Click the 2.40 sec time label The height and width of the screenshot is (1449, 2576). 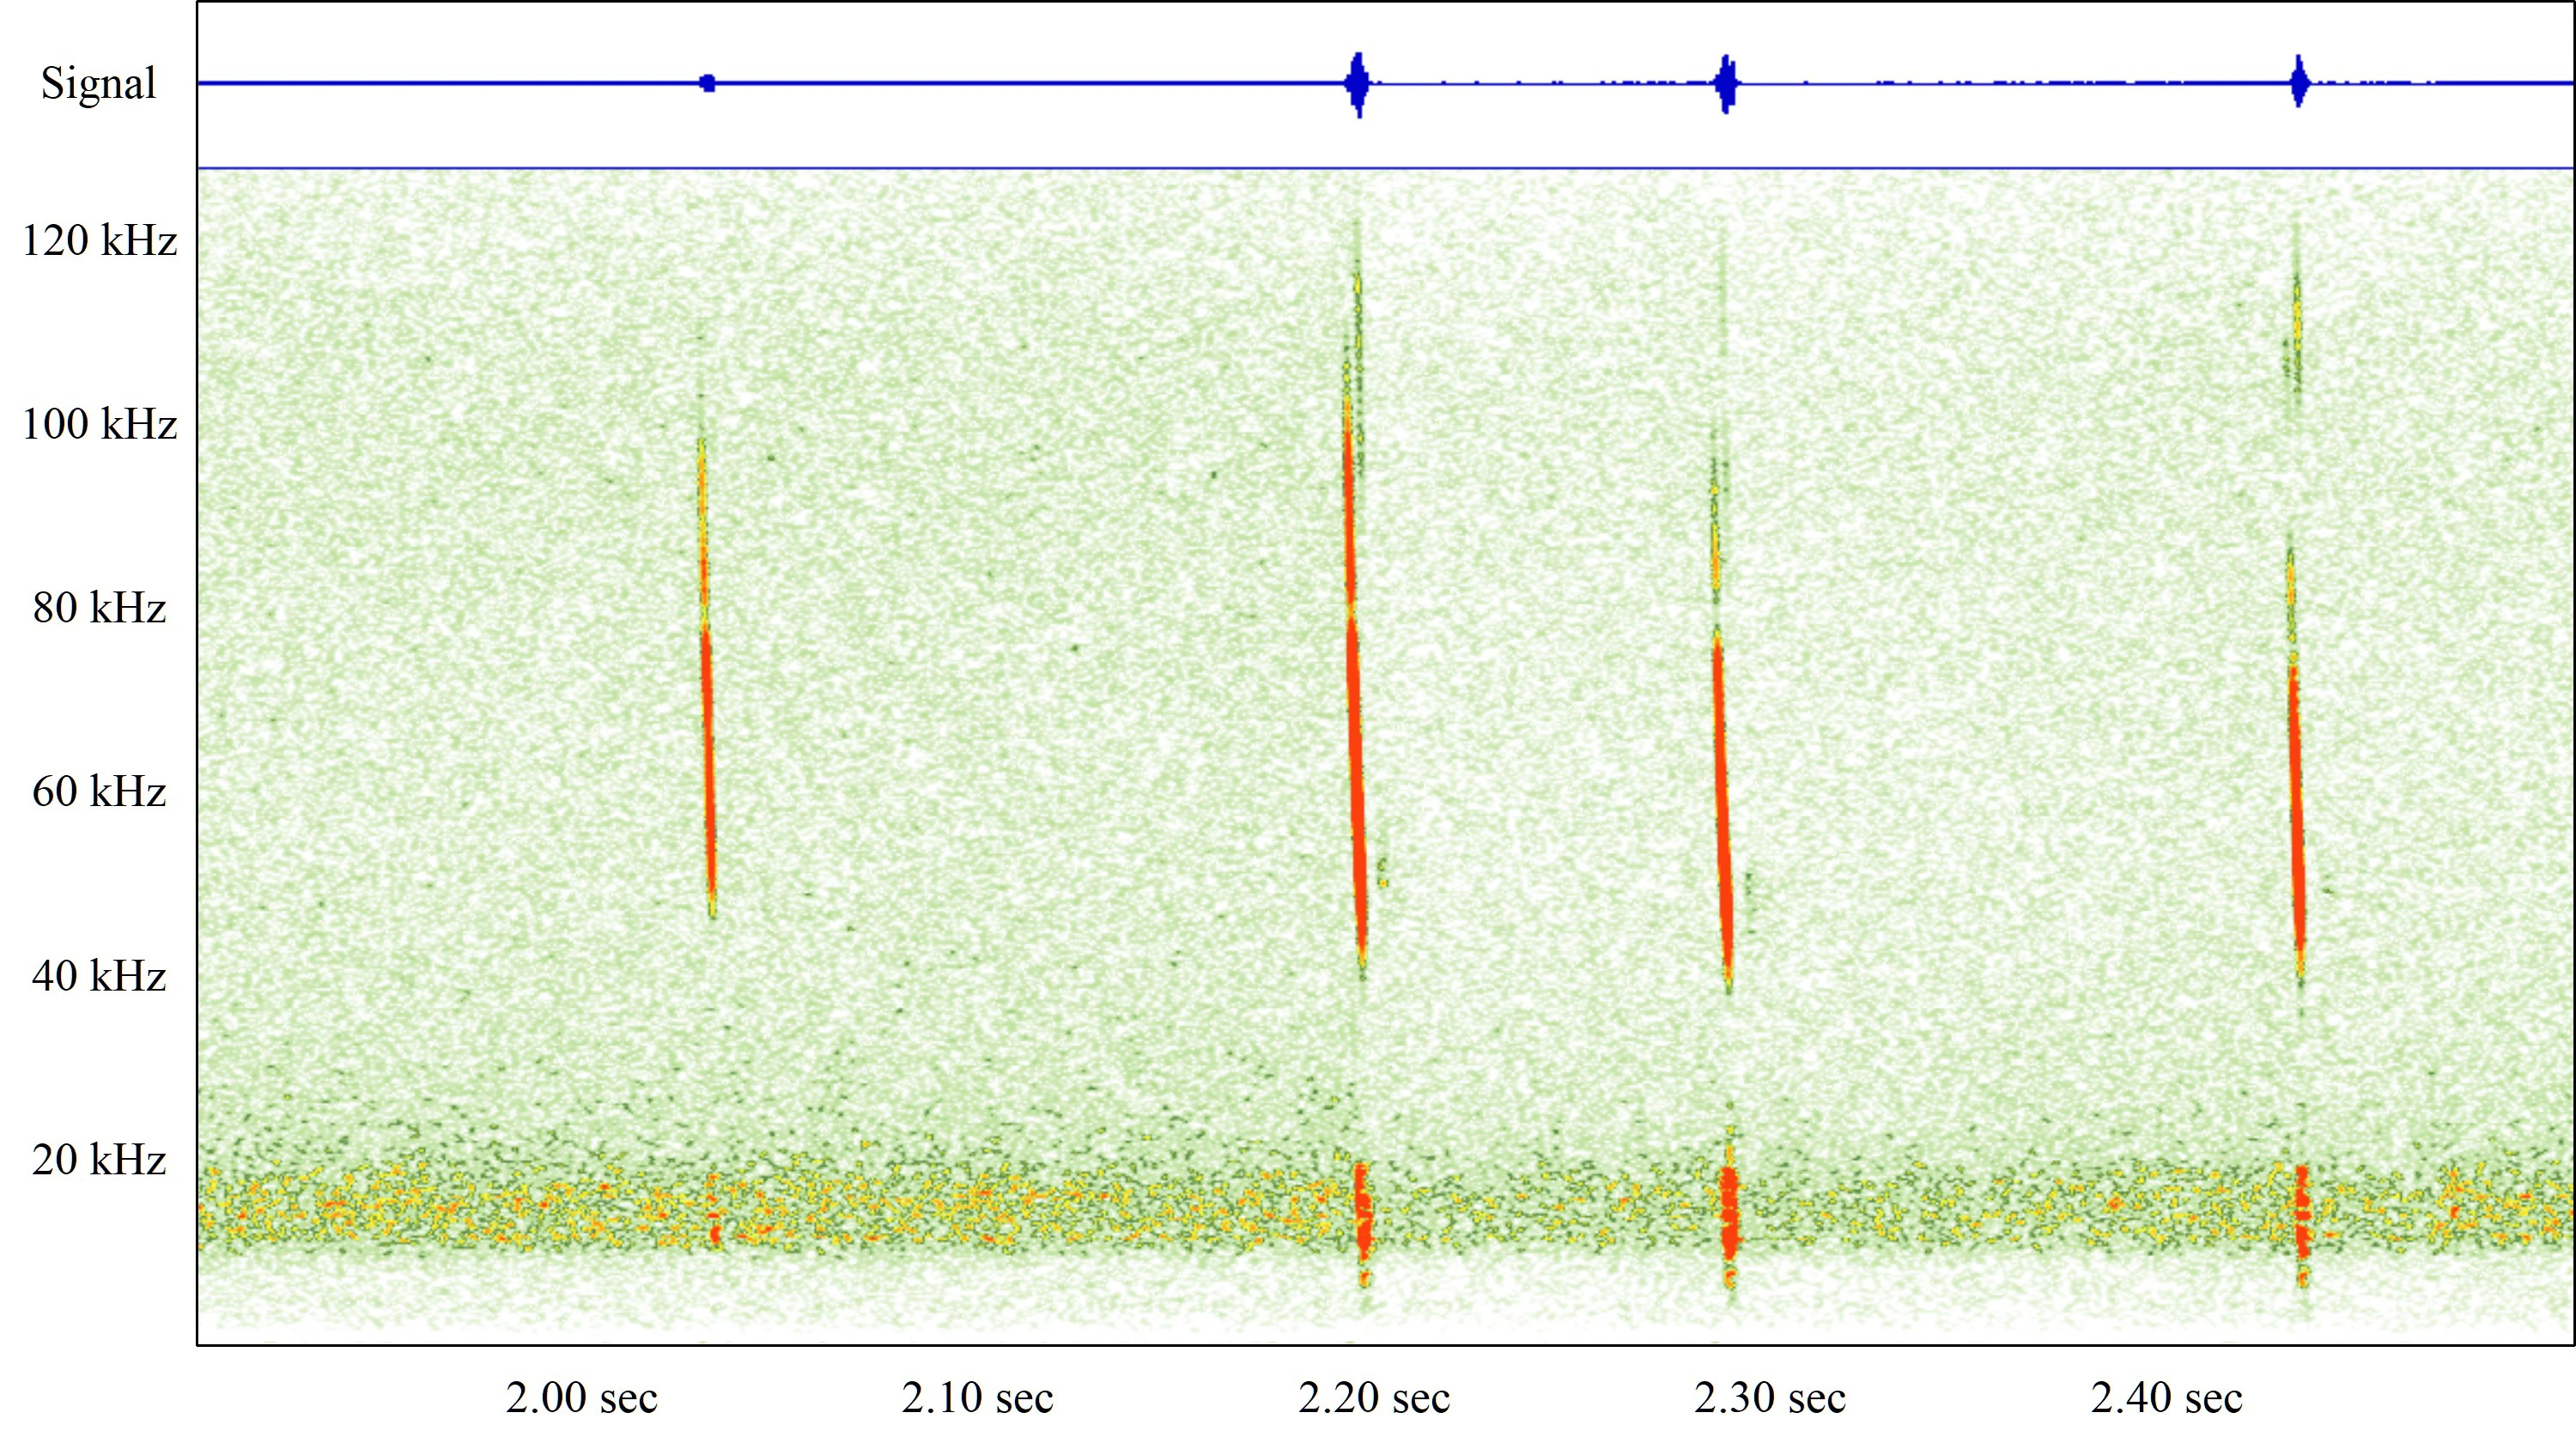[x=2167, y=1397]
